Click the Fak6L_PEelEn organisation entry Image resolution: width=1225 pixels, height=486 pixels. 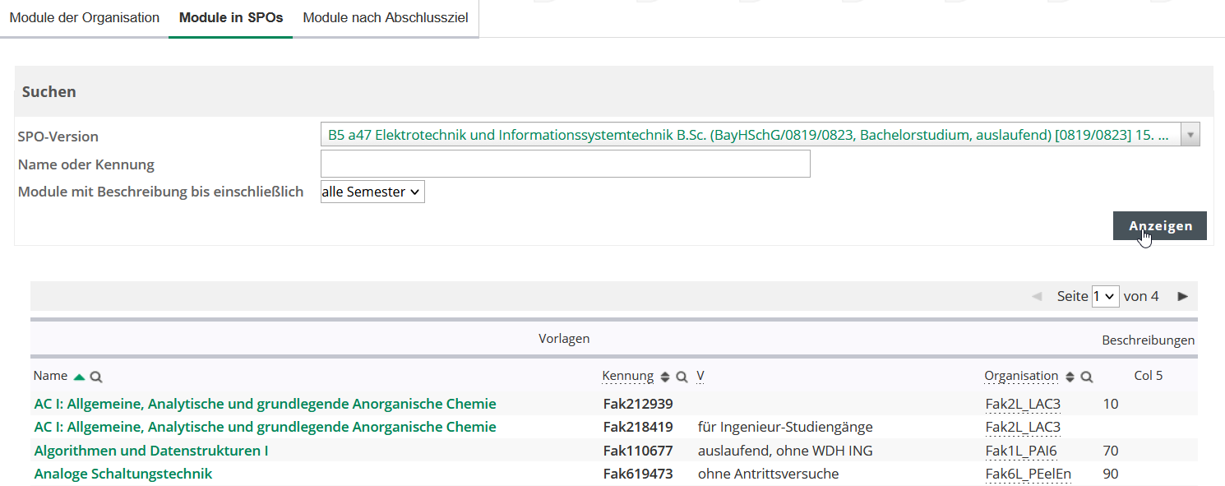[1028, 474]
